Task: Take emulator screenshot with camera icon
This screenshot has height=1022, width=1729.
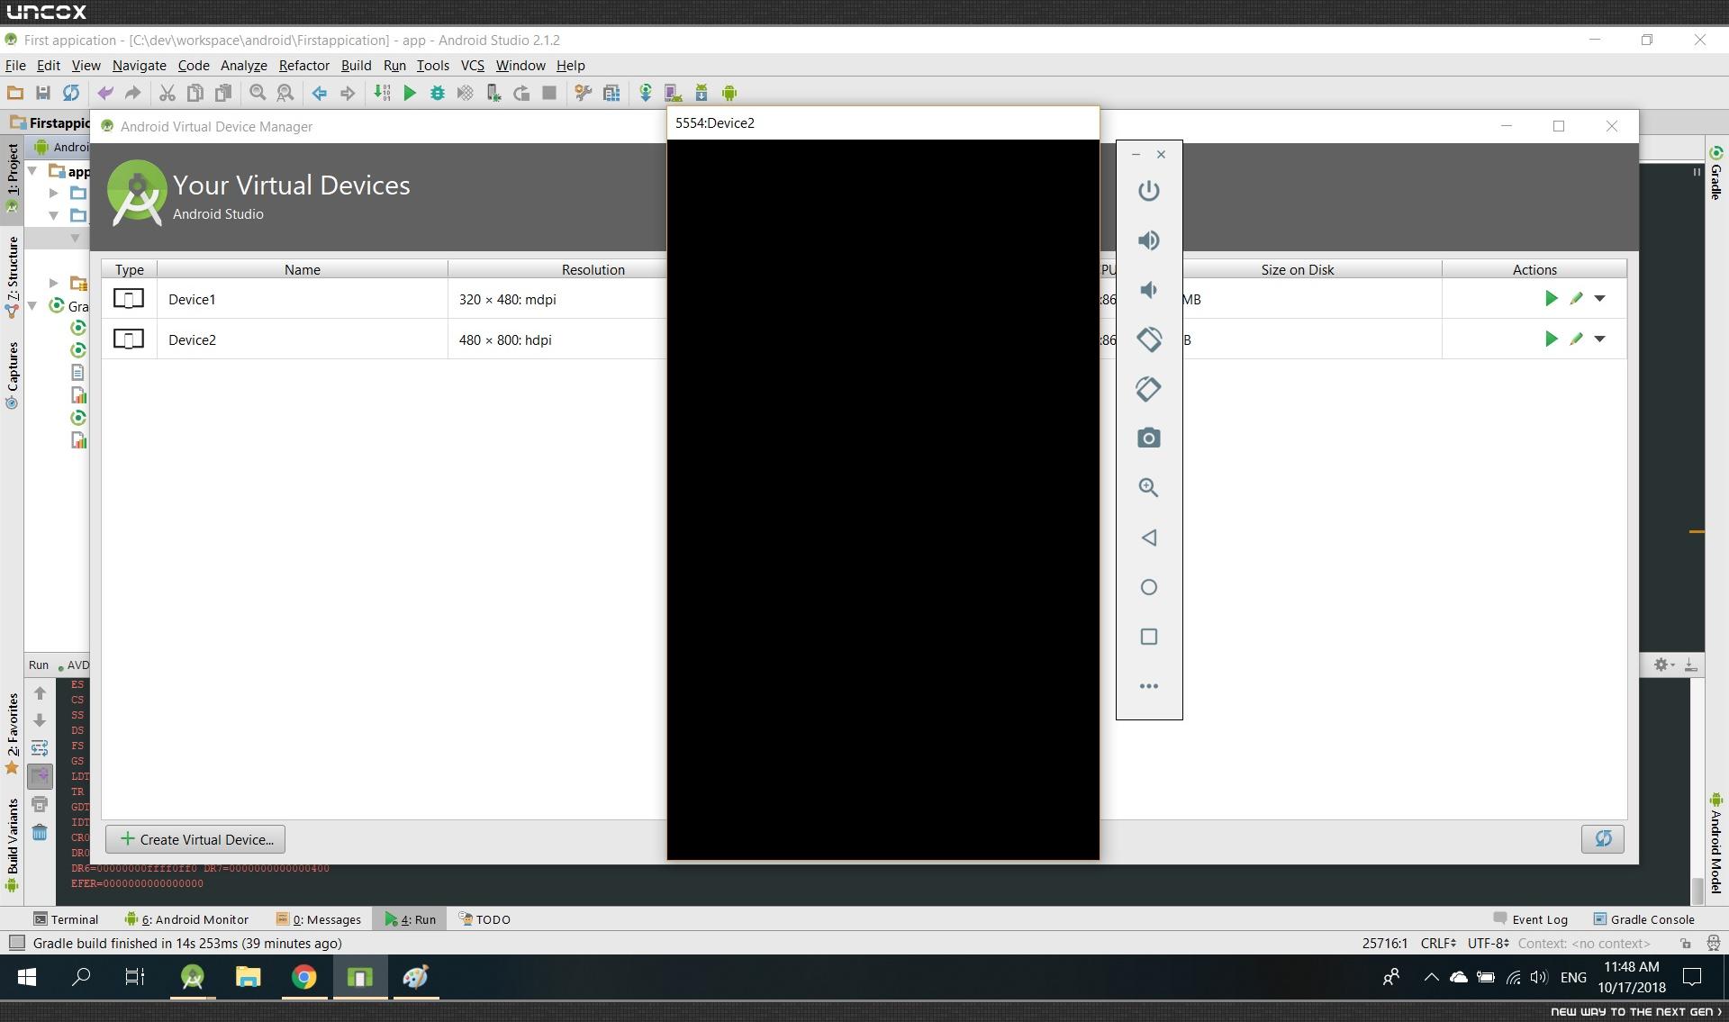Action: coord(1148,439)
